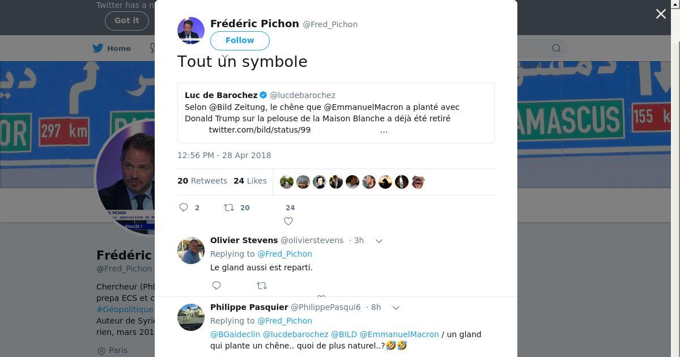
Task: Click the reply icon under main tweet
Action: [x=184, y=207]
